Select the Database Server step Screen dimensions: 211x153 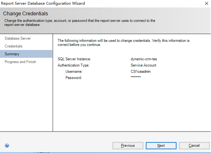pos(18,38)
